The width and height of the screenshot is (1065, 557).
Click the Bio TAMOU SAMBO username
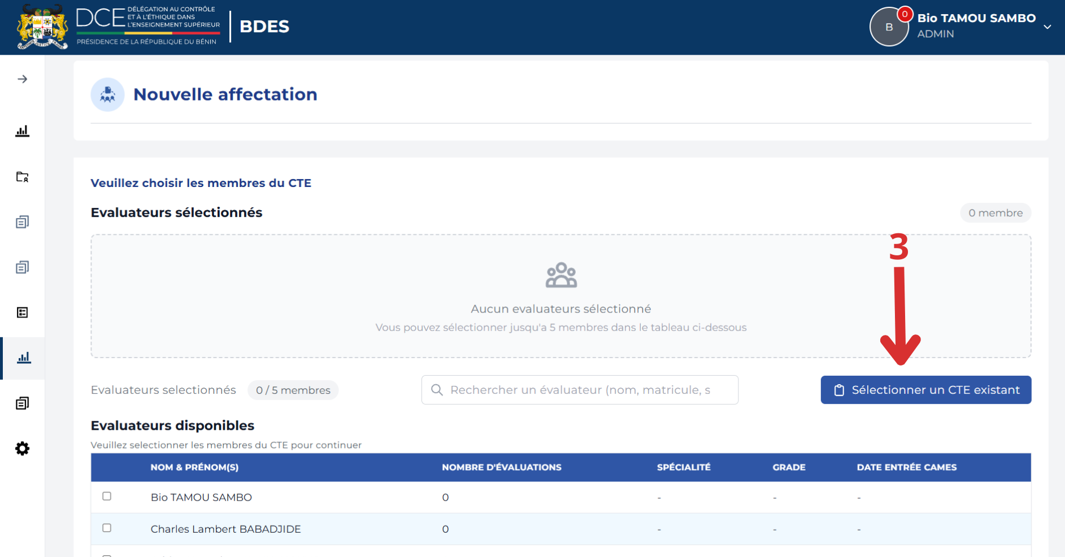pos(976,18)
